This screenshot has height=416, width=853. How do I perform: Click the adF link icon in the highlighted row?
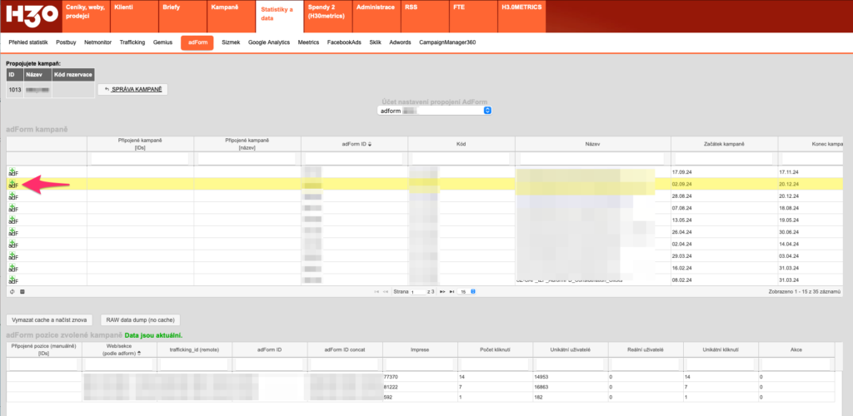[x=12, y=183]
